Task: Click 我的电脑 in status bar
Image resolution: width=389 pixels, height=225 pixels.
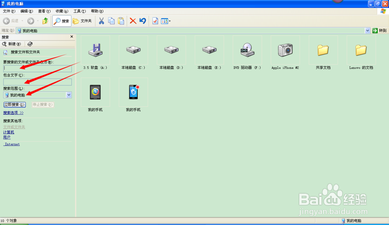Action: (x=351, y=221)
